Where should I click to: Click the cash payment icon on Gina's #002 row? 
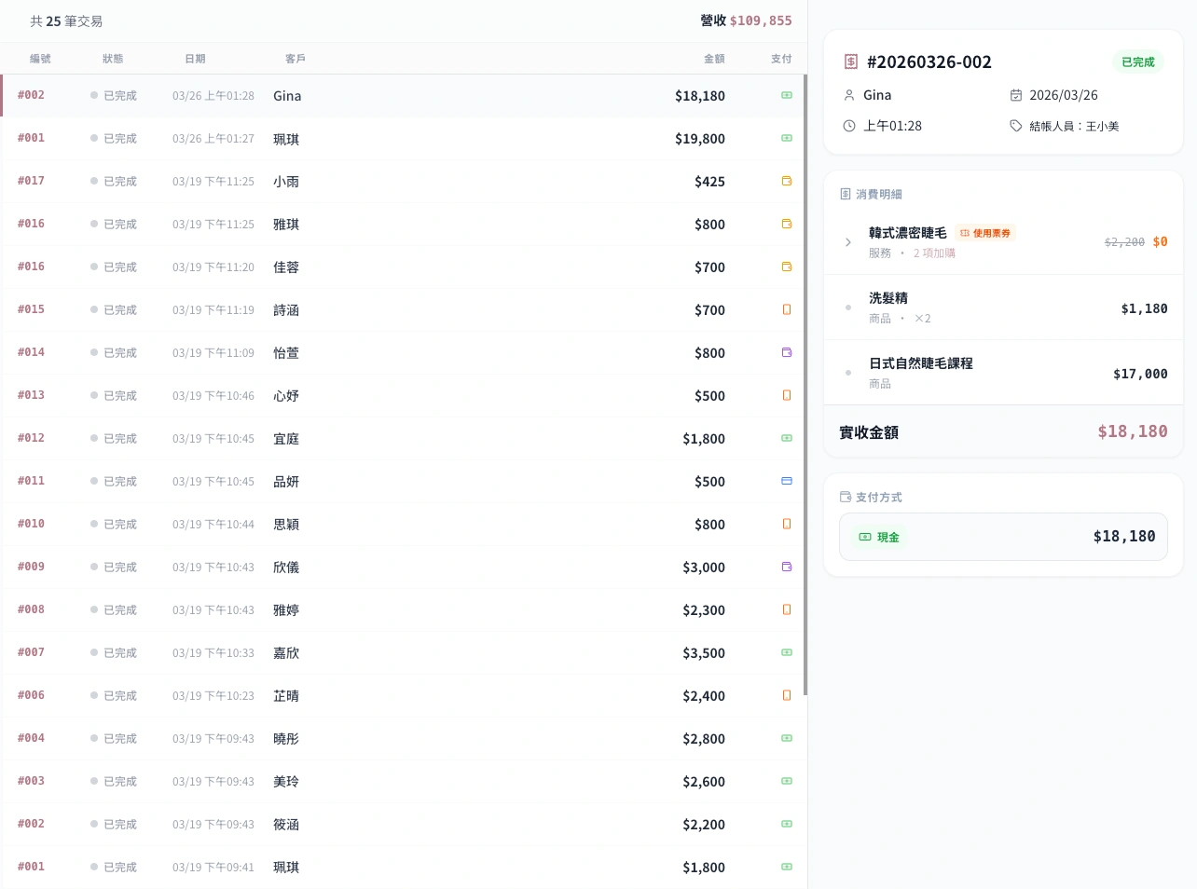[x=786, y=95]
